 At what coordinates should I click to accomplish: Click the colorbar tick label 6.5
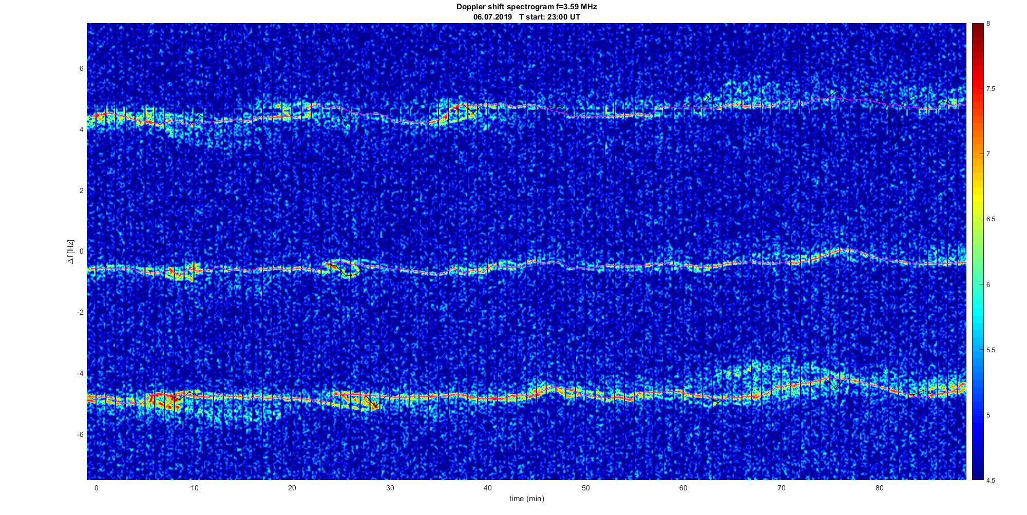(x=991, y=219)
